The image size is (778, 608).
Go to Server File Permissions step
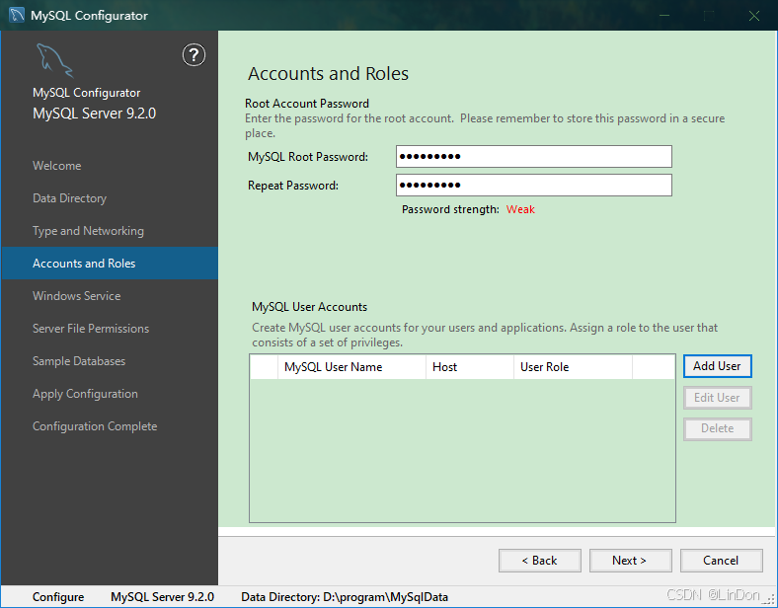click(91, 329)
